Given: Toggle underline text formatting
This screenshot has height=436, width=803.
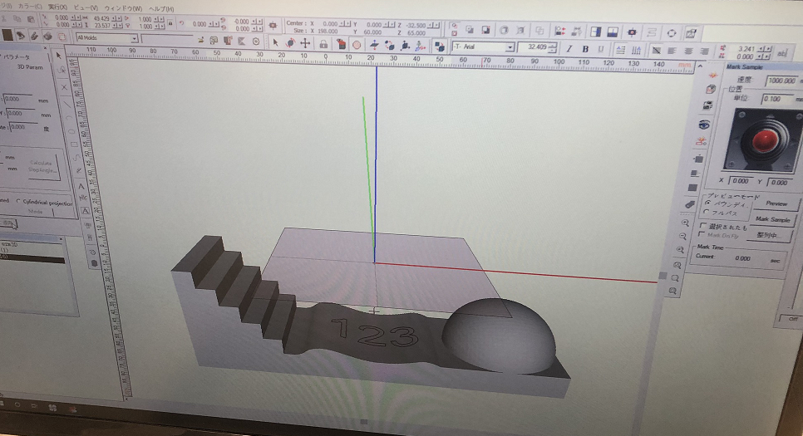Looking at the screenshot, I should point(601,49).
